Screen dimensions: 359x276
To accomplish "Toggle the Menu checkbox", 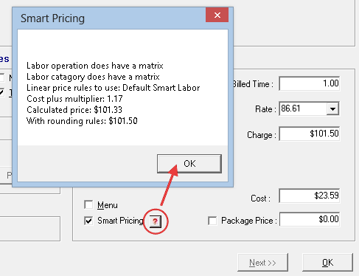I will (x=88, y=204).
